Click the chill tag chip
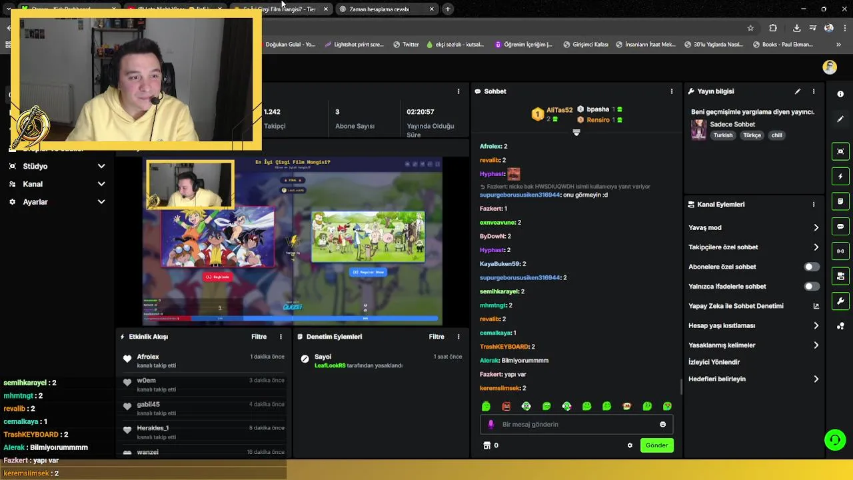 [776, 135]
